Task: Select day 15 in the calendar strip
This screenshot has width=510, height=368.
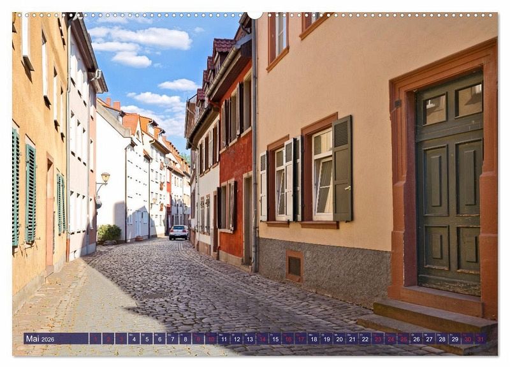Action: 275,339
